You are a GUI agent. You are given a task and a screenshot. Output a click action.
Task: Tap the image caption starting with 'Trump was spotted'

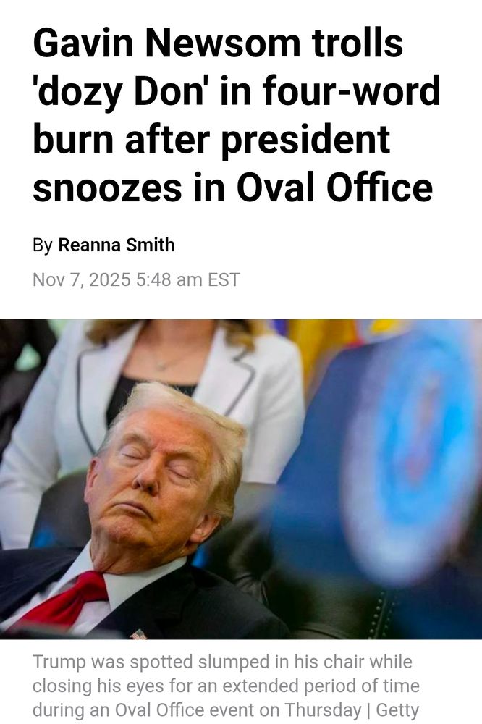(x=226, y=686)
